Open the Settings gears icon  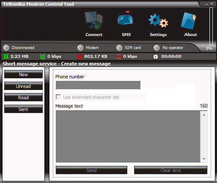(x=158, y=21)
